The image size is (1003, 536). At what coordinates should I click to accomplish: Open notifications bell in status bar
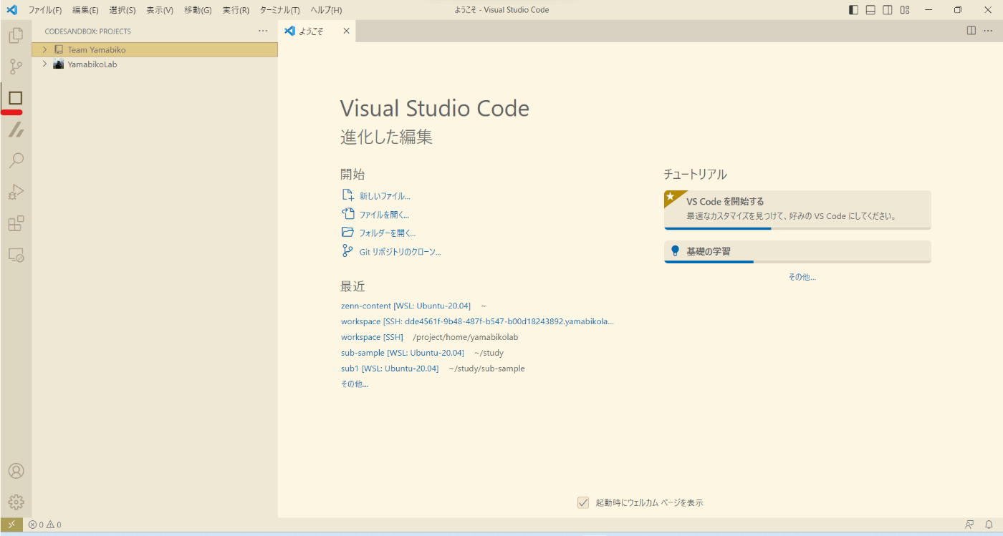click(989, 525)
